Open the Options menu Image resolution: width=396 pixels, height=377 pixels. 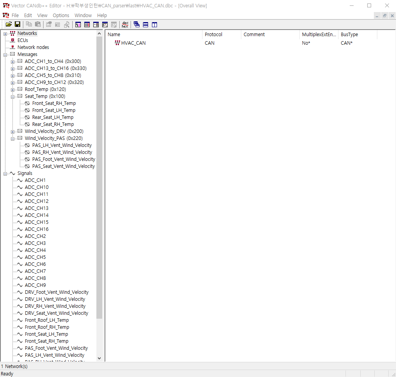click(x=61, y=16)
